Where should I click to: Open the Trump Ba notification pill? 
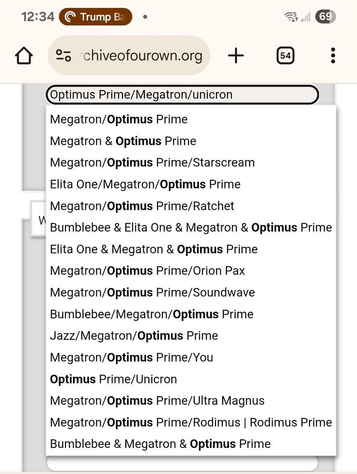[x=95, y=17]
